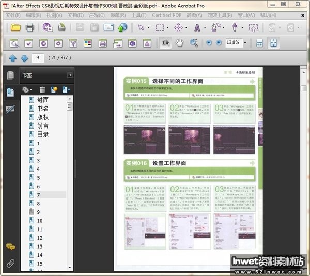310x276 pixels.
Task: Select bookmark numbered 12
Action: pos(40,238)
